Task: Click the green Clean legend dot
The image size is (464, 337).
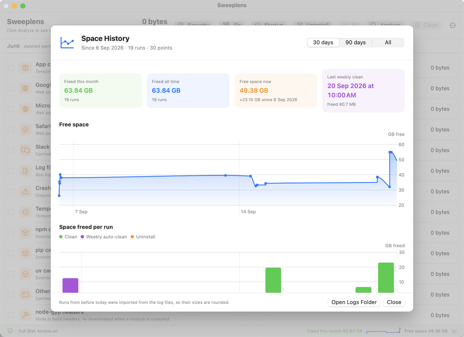Action: [x=61, y=237]
